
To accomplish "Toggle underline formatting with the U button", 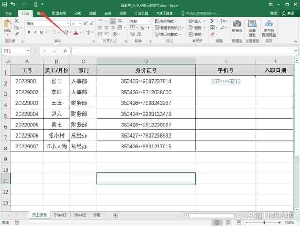I will 42,32.
